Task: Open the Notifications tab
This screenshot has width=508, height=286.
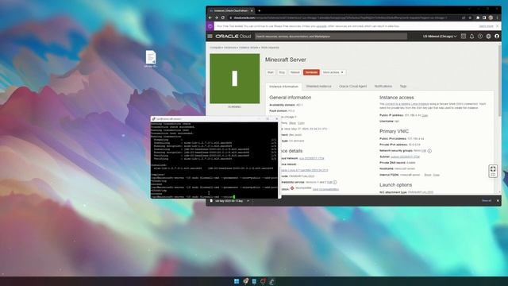Action: pyautogui.click(x=383, y=87)
